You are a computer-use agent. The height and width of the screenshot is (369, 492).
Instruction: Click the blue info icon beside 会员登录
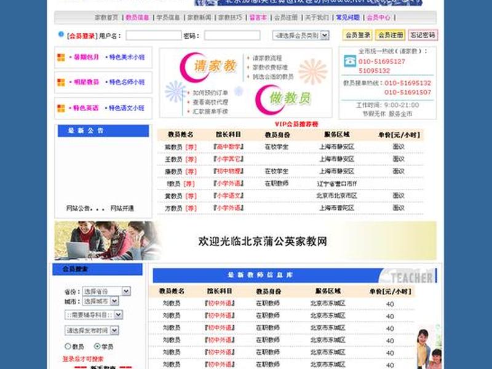61,34
